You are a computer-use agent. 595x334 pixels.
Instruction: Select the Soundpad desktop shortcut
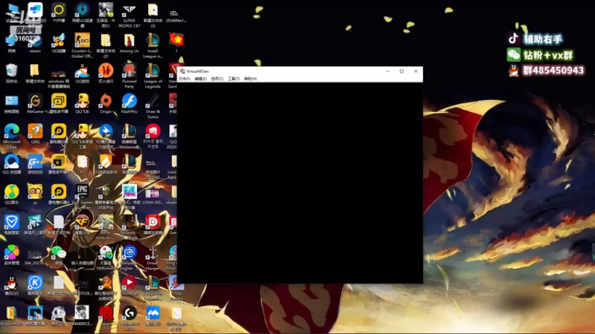(129, 286)
